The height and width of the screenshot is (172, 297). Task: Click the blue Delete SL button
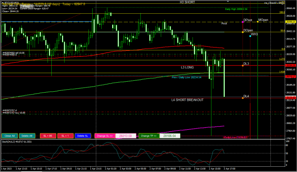pos(83,136)
